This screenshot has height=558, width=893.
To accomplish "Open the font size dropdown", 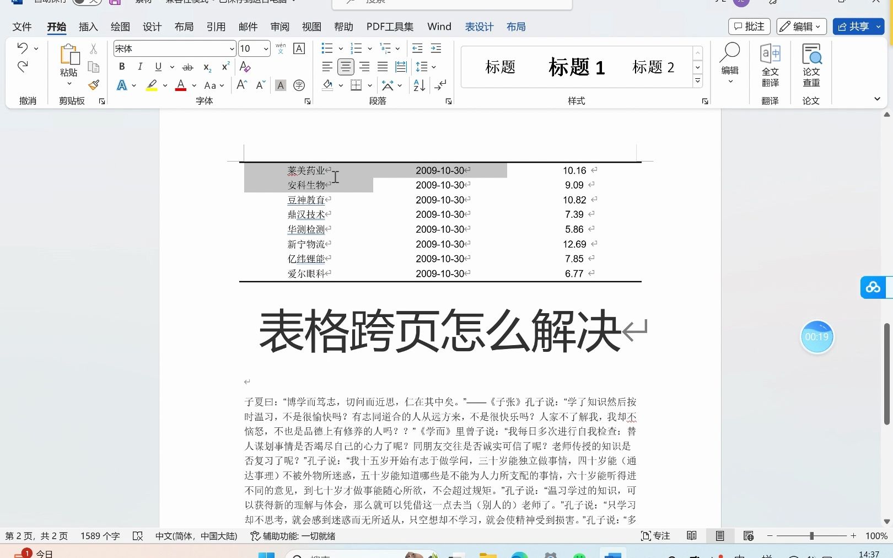I will point(266,49).
